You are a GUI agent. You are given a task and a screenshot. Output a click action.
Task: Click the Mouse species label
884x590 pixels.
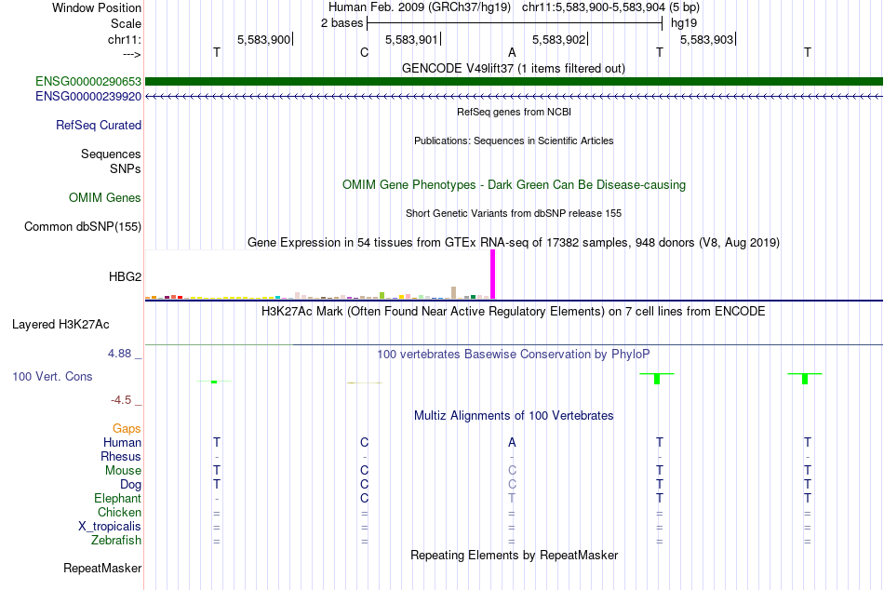[x=123, y=471]
